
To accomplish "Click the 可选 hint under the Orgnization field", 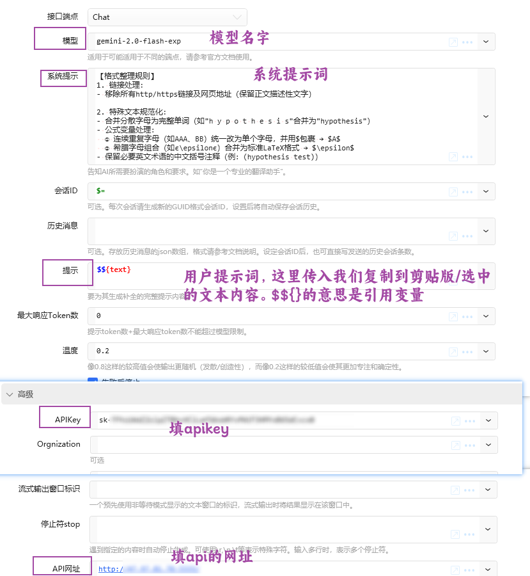I will pos(97,460).
